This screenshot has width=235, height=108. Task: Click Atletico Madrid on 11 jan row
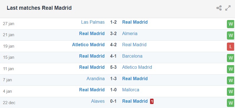[x=137, y=67]
